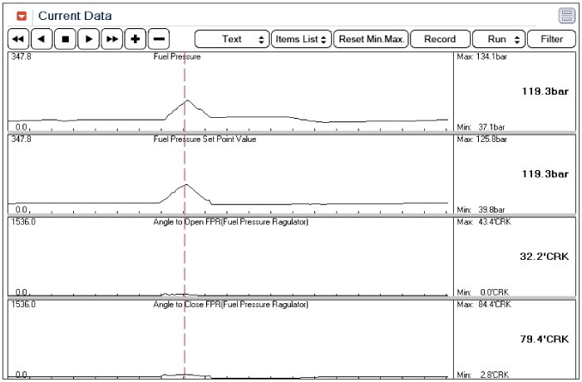
Task: Fast forward with the double-right arrow
Action: (111, 39)
